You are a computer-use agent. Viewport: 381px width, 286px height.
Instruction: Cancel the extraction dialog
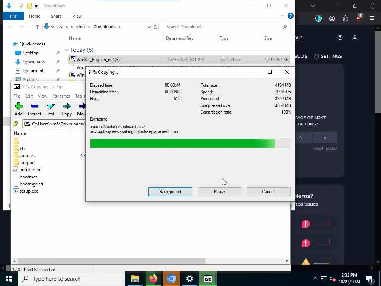coord(268,192)
